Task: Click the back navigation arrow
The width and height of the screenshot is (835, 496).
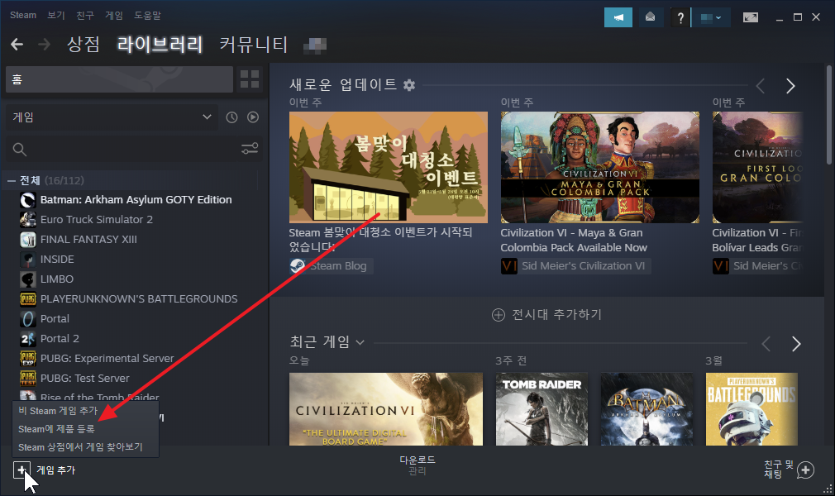Action: pos(17,44)
